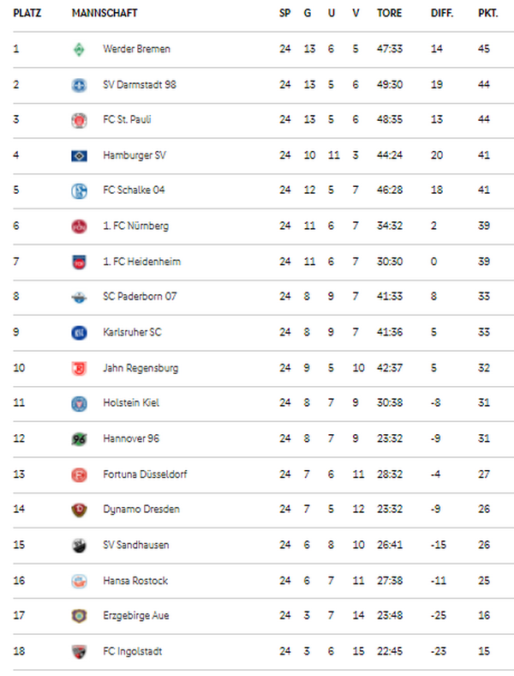Open the 1. FC Nürnberg team link
Screen dimensions: 514x676
point(135,226)
